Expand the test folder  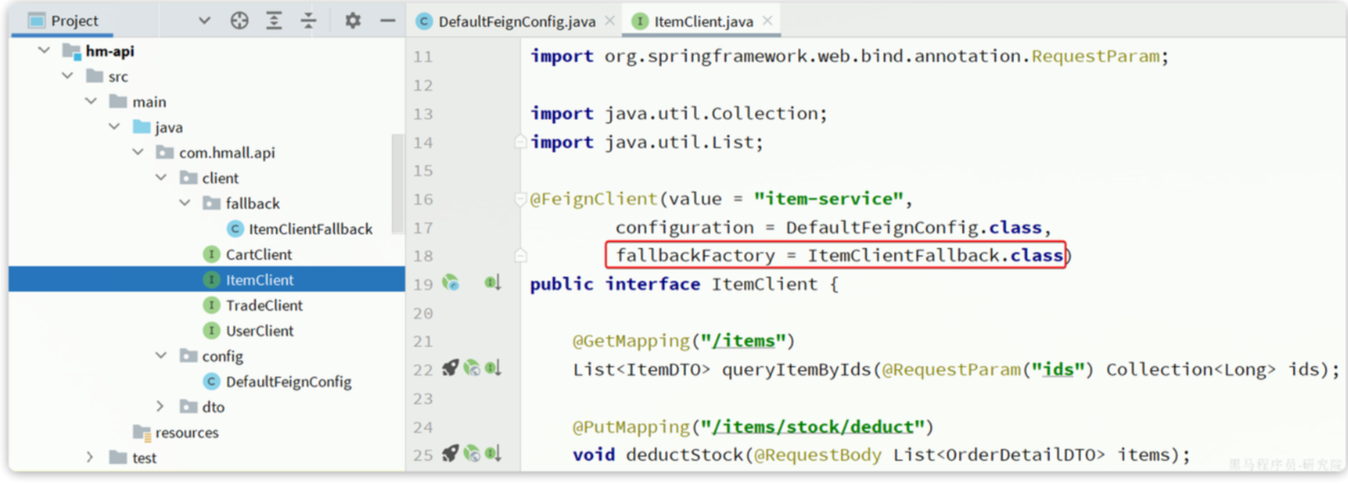[90, 458]
